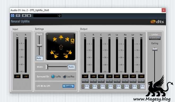The width and height of the screenshot is (175, 102).
Task: Solo the LFE output channel
Action: 109,81
